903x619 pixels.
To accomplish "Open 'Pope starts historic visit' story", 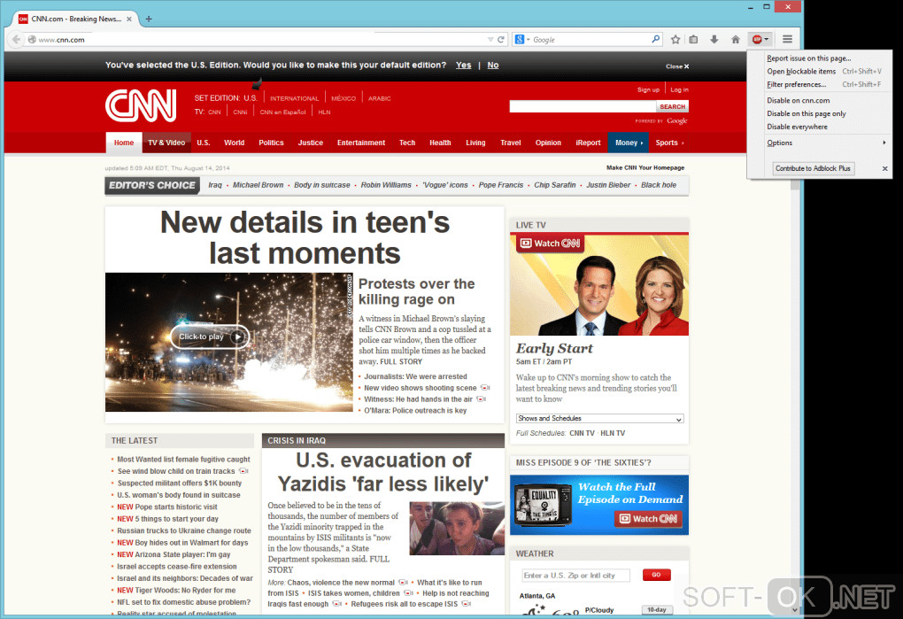I will (x=175, y=507).
